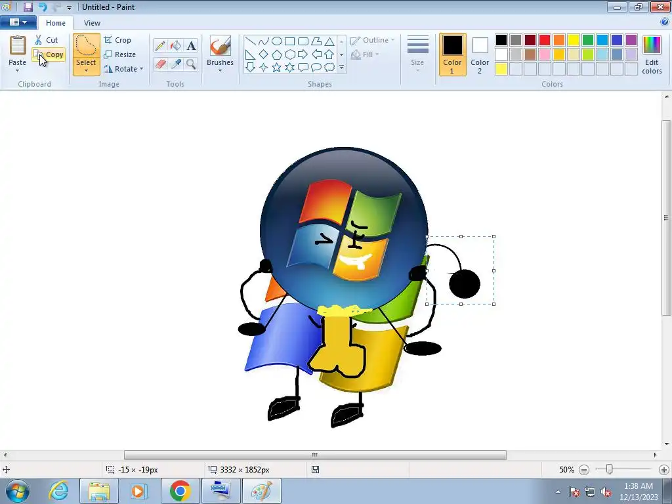Click the horizontal scrollbar thumb
Viewport: 672px width, 504px height.
[x=315, y=455]
